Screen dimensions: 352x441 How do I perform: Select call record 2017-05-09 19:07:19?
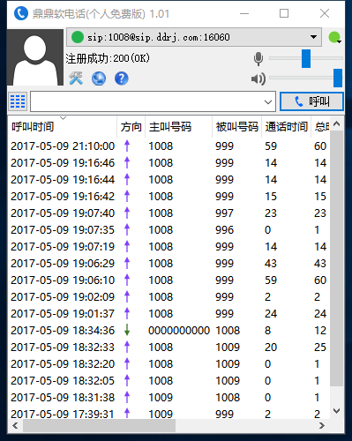169,247
